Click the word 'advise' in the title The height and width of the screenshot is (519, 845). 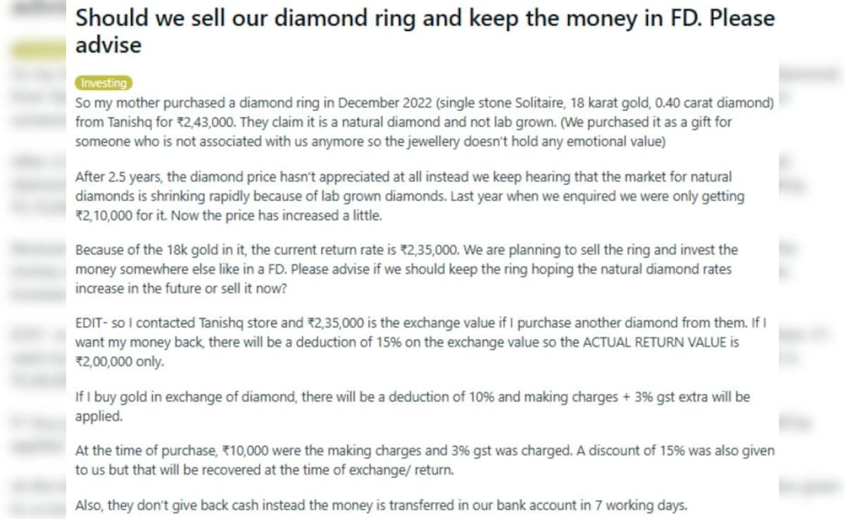pos(108,44)
